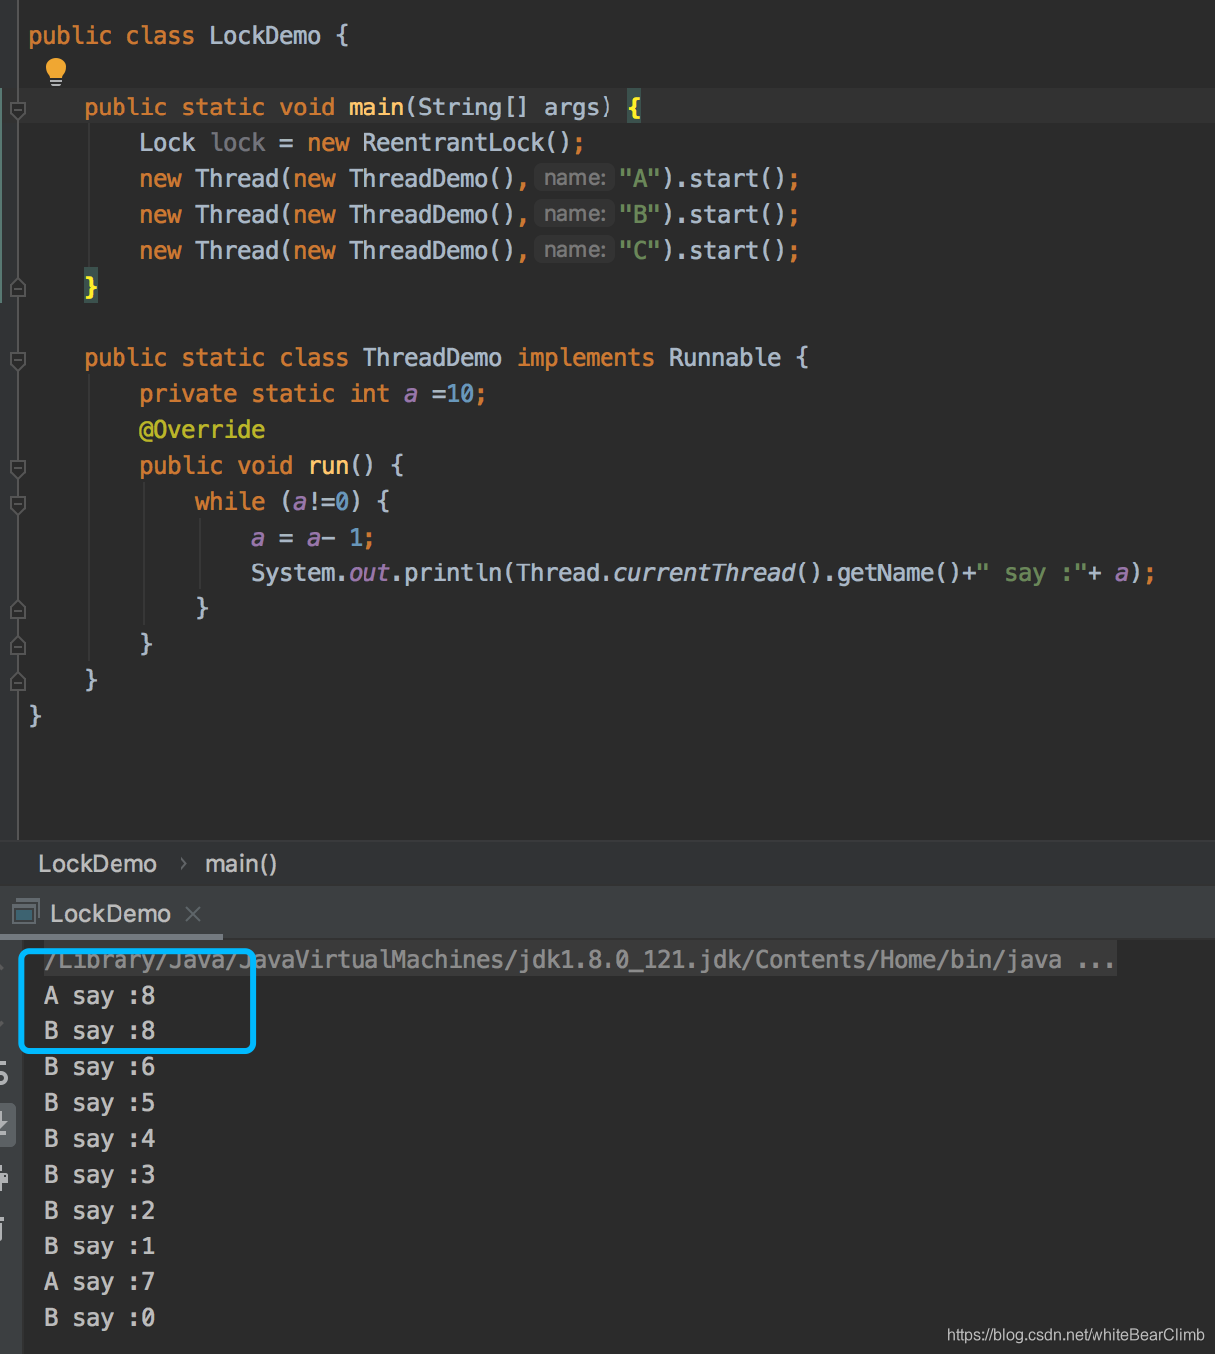Click console line 'B say :5'

pyautogui.click(x=100, y=1103)
